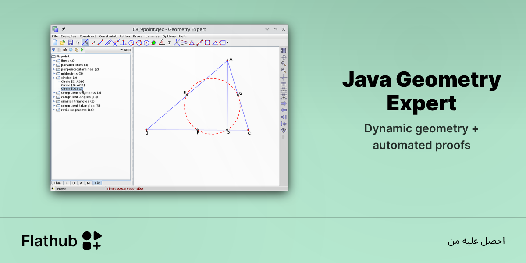Toggle the grid display icon
Viewport: 526px width, 263px height.
click(x=284, y=84)
